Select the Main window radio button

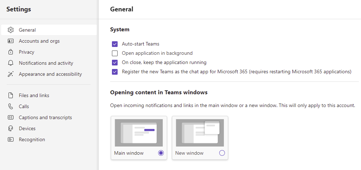(161, 153)
